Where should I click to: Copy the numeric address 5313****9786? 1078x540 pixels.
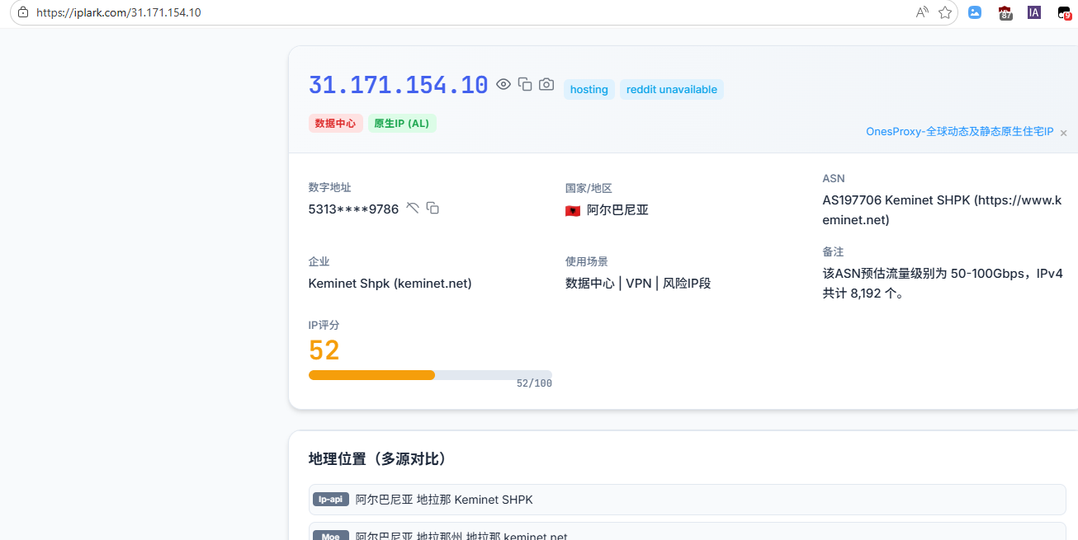click(433, 208)
